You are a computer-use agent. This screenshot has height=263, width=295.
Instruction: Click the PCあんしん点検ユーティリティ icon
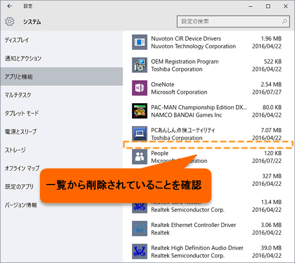(x=140, y=134)
